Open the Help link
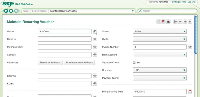The height and width of the screenshot is (97, 200). click(x=184, y=2)
